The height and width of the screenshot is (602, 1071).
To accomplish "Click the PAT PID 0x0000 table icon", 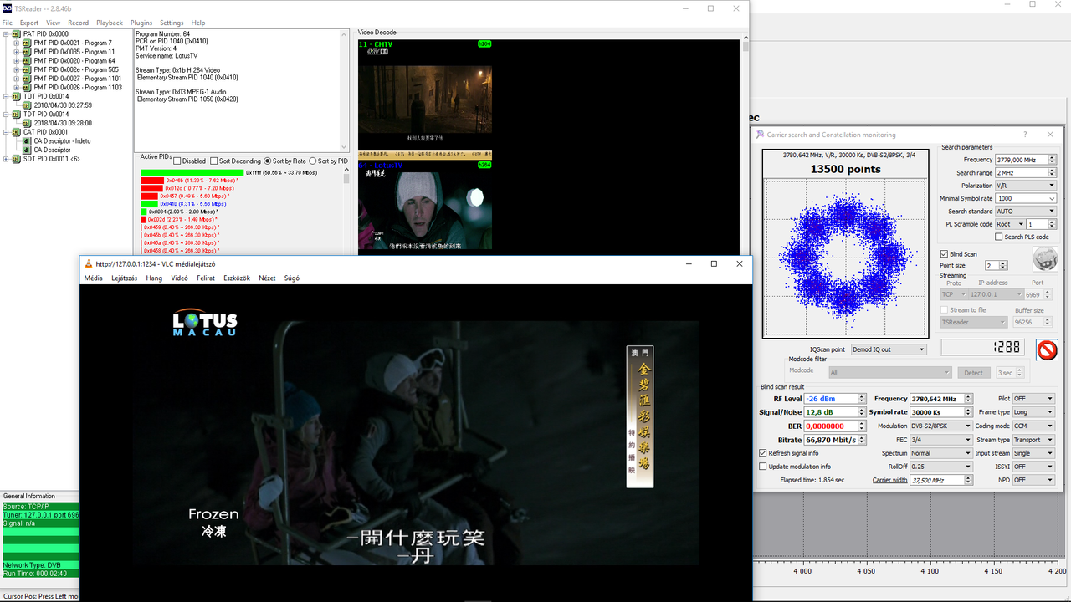I will coord(17,34).
